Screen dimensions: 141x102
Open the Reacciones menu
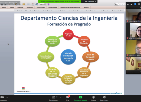click(x=104, y=99)
